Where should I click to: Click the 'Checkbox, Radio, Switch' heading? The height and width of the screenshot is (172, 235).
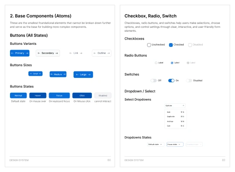coord(151,16)
